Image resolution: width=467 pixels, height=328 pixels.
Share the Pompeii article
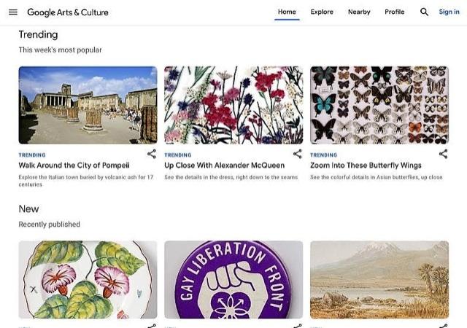tap(152, 154)
